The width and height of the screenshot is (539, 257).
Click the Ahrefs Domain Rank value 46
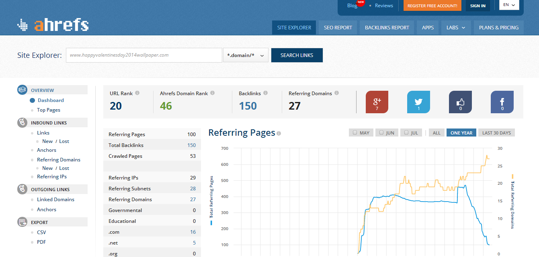point(166,106)
